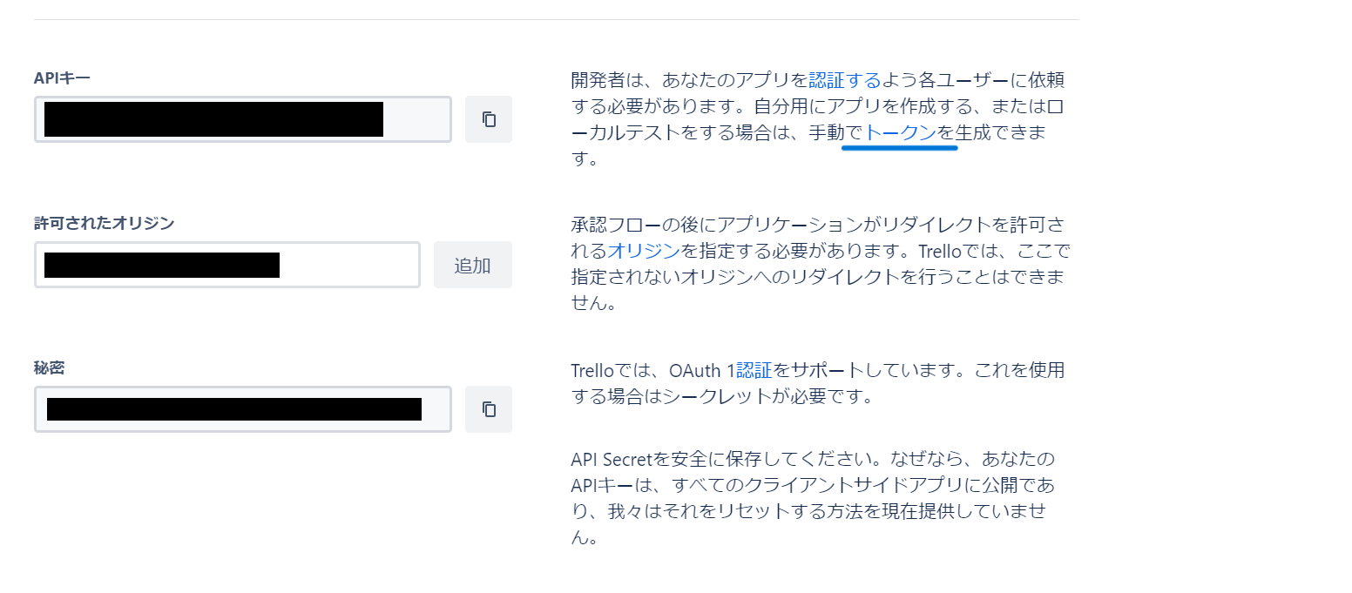Open the 認証する link
Viewport: 1352px width, 593px height.
tap(845, 80)
